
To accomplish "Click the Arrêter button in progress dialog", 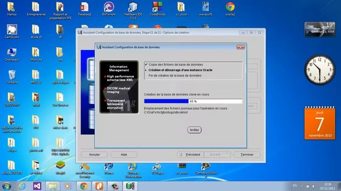I will [x=194, y=130].
